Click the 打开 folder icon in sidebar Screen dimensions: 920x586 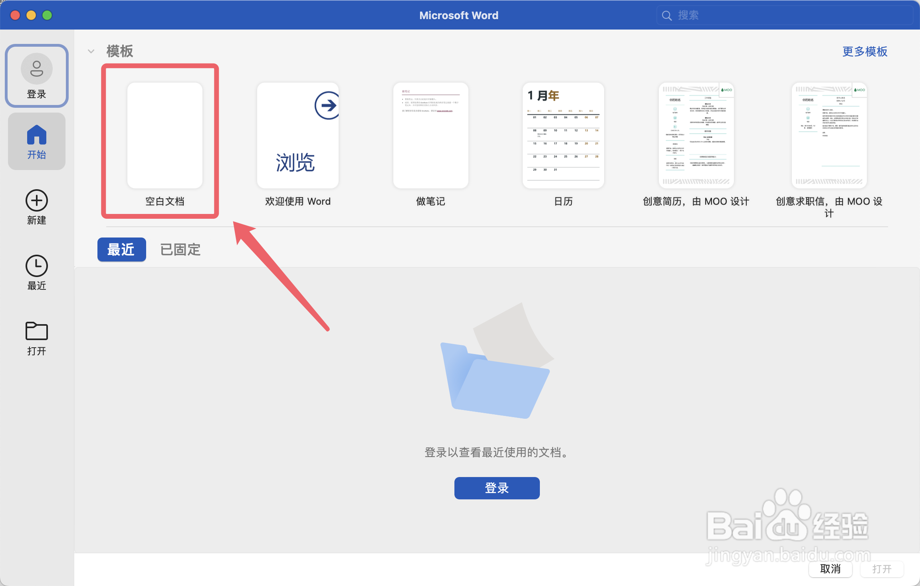37,331
